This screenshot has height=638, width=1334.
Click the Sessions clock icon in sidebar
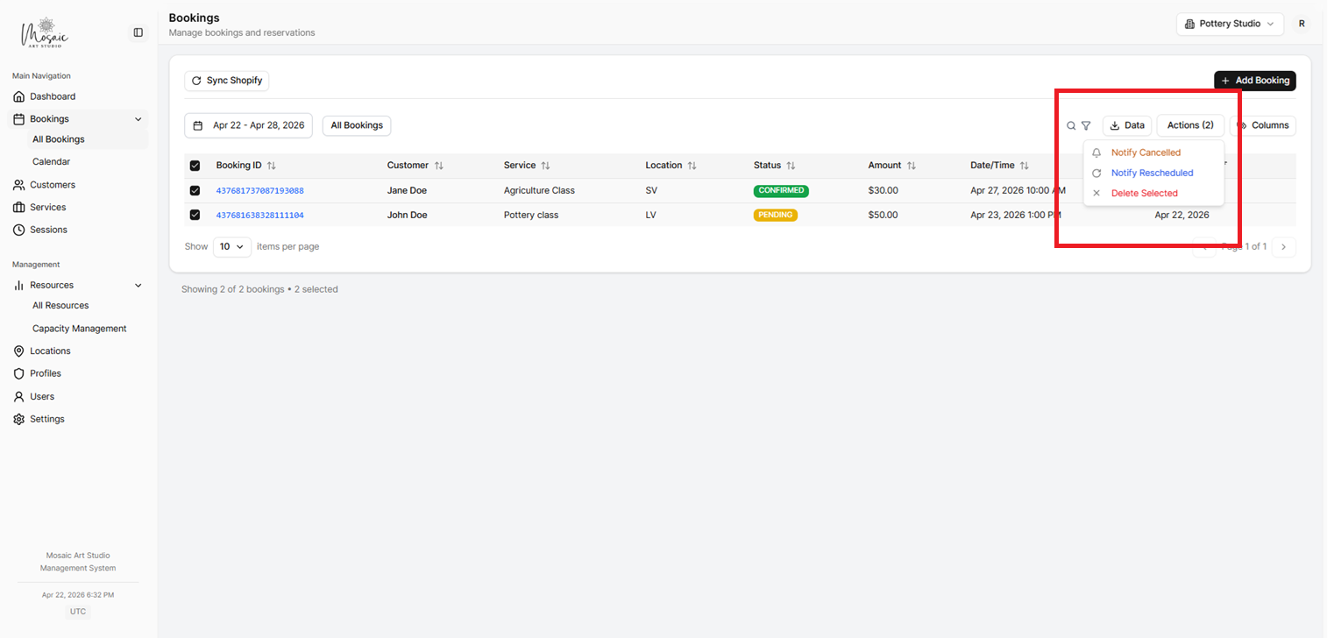tap(19, 229)
